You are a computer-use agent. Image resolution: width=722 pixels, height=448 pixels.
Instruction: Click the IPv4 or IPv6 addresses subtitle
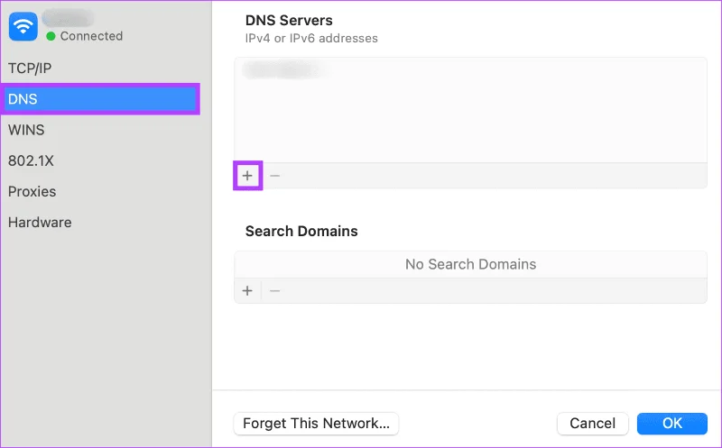click(311, 38)
